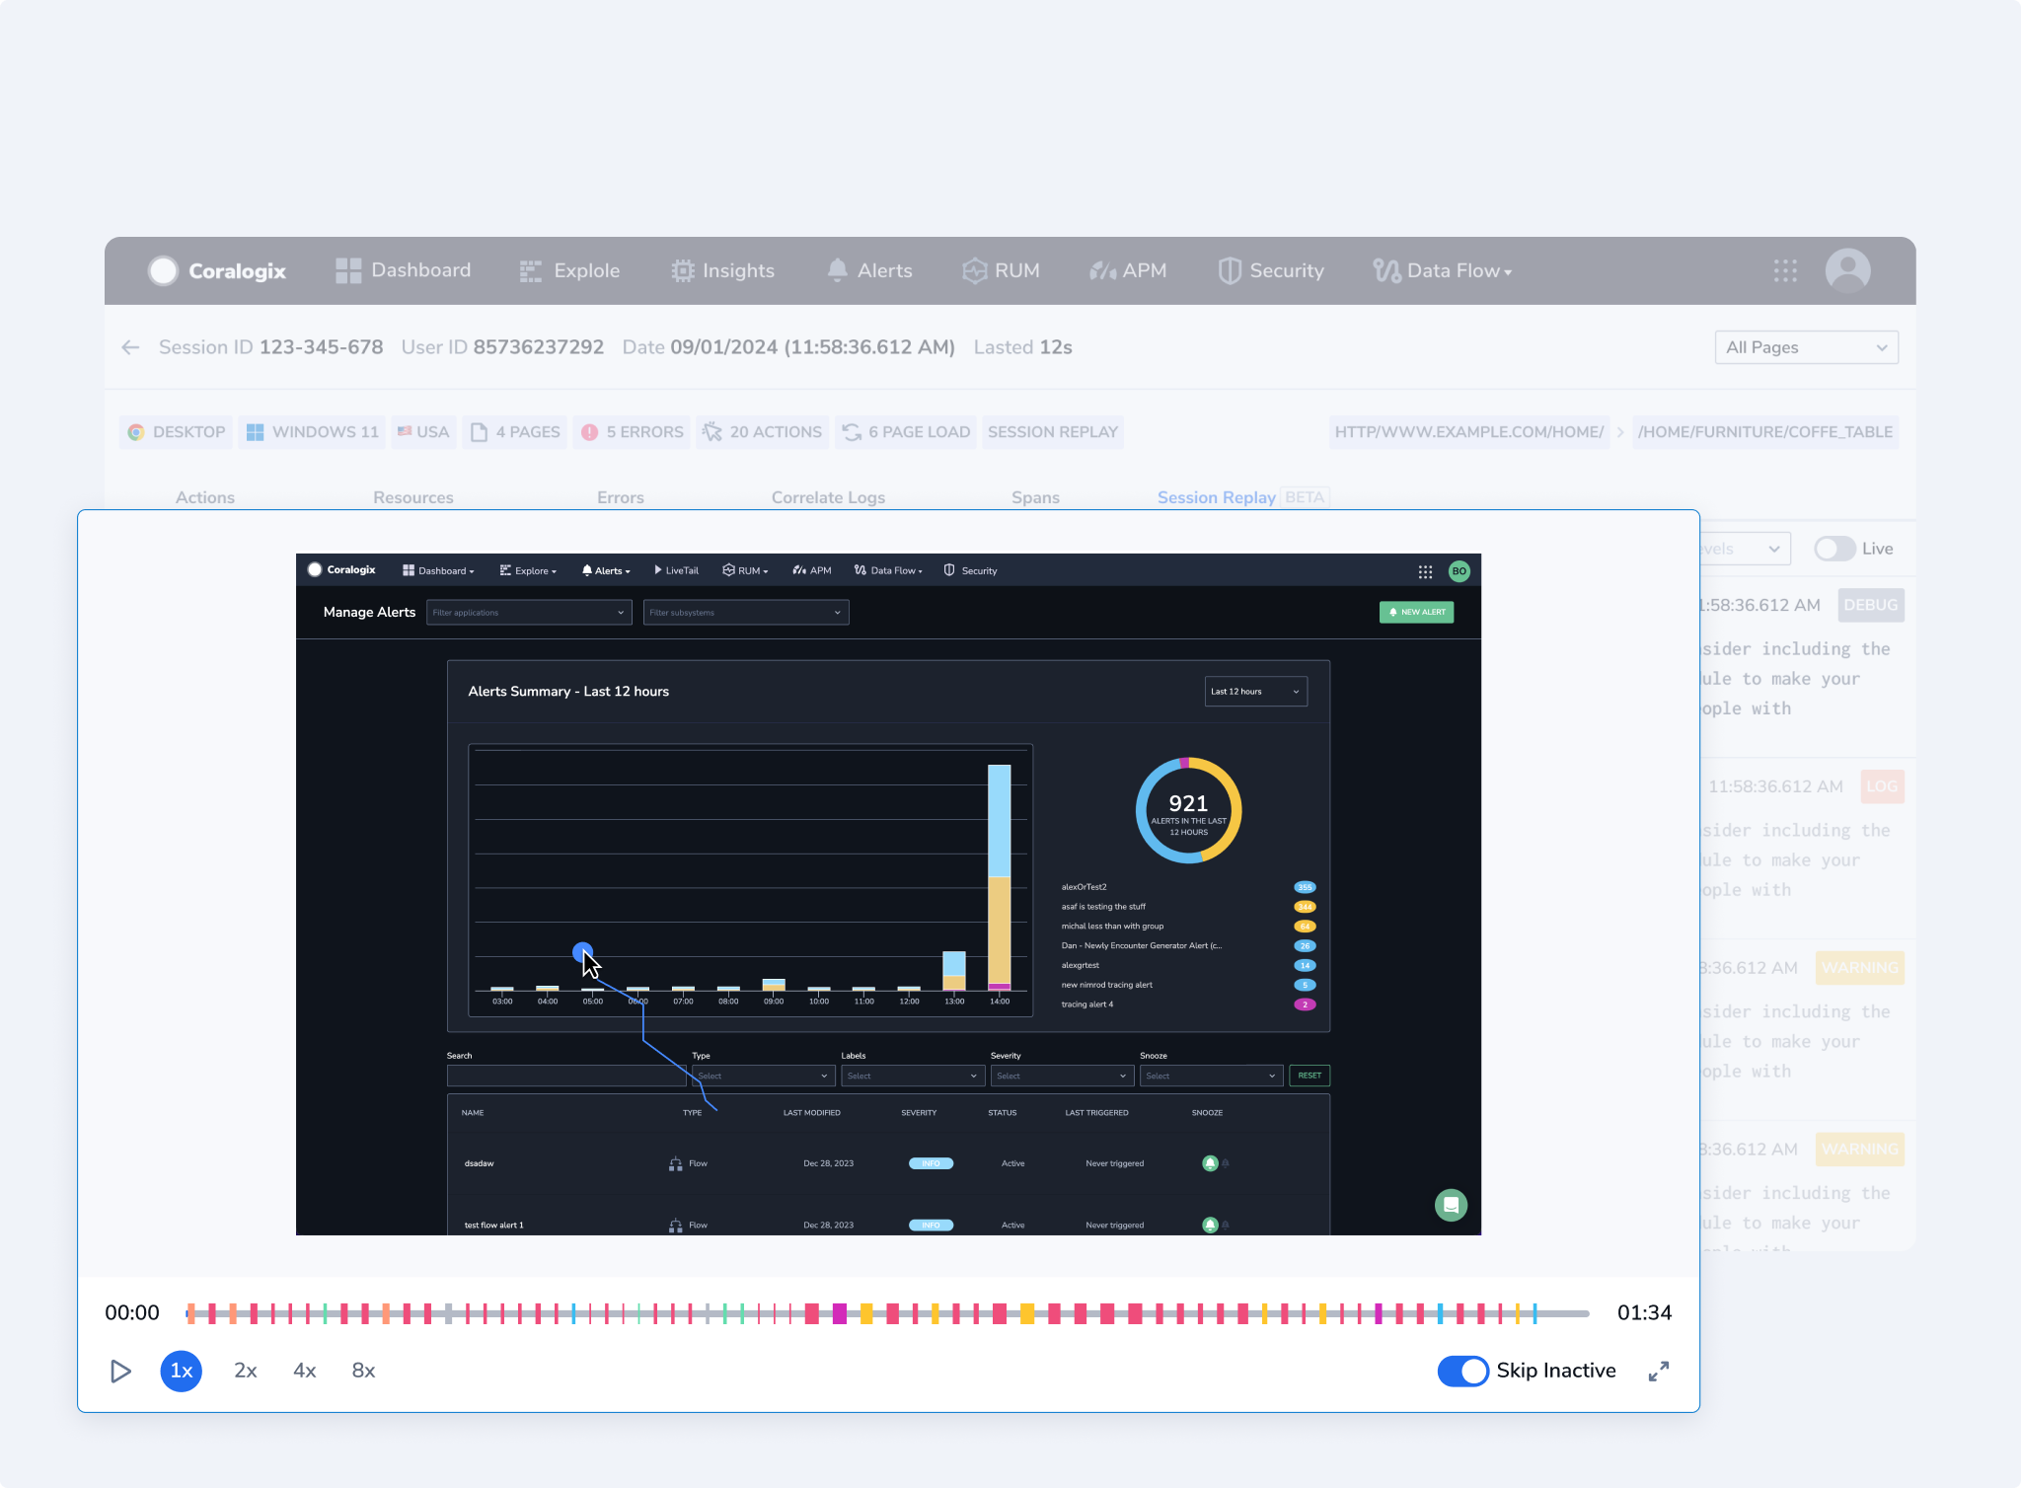Screen dimensions: 2021x1488
Task: Click the tall 14:00 bar in chart
Action: point(1000,877)
